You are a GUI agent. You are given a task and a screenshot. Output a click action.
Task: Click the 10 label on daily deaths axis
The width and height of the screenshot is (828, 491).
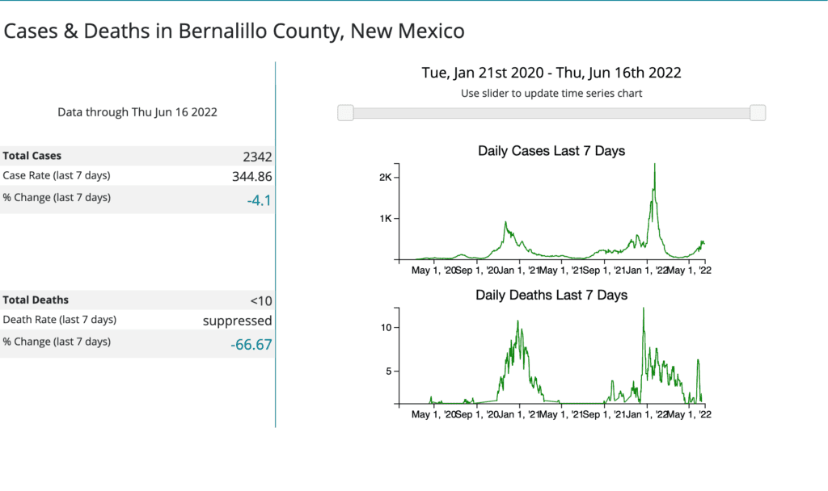point(386,327)
